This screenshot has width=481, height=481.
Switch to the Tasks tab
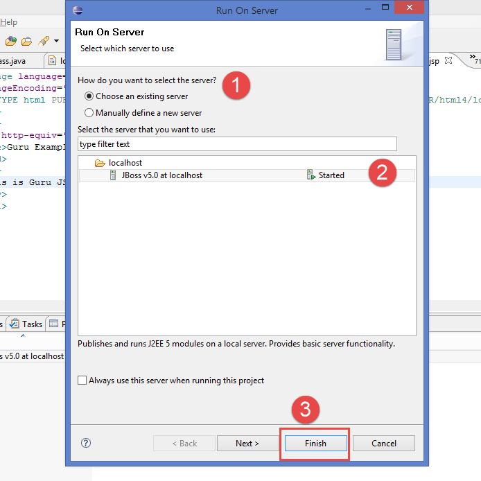coord(26,324)
